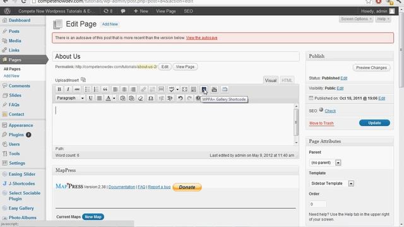This screenshot has height=227, width=404.
Task: Click the Order input field
Action: coord(318,204)
